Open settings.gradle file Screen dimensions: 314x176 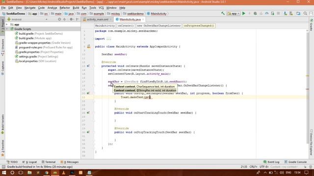pos(36,57)
